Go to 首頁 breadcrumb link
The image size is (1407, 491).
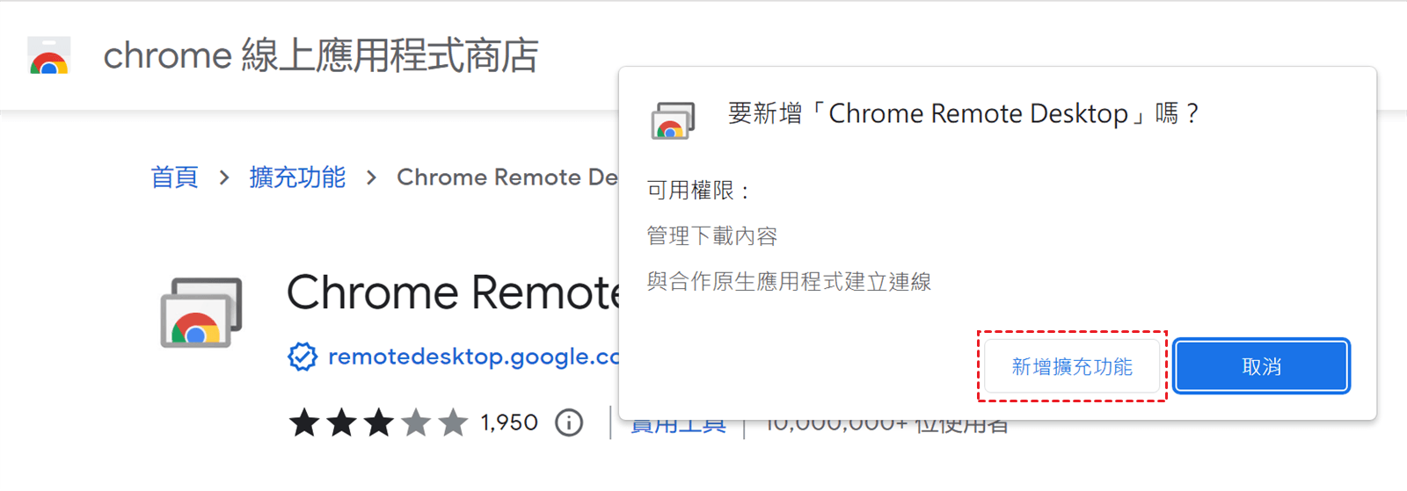(175, 177)
